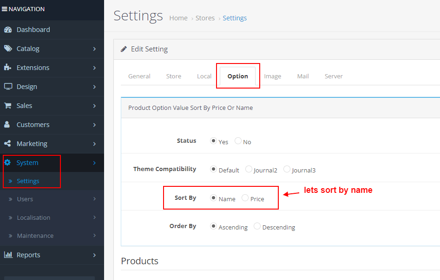Viewport: 440px width, 280px height.
Task: Click the Edit Setting pencil icon
Action: coord(124,49)
